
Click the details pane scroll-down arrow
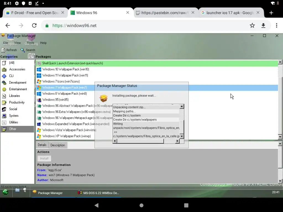[280, 181]
